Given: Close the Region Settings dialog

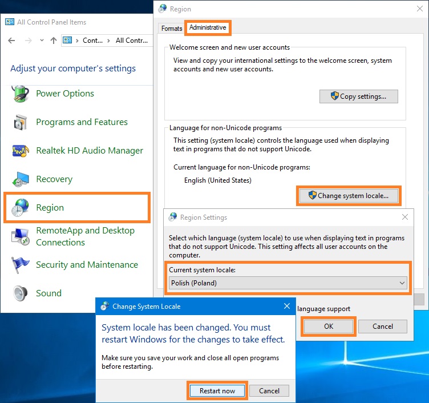Looking at the screenshot, I should tap(405, 217).
